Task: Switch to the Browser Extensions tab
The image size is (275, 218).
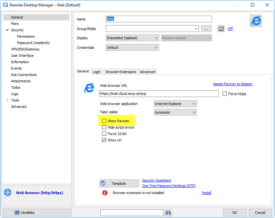Action: (121, 71)
